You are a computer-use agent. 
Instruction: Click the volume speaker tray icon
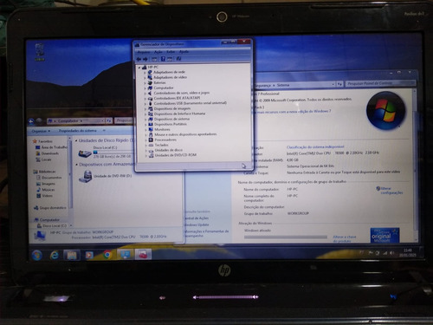(391, 253)
